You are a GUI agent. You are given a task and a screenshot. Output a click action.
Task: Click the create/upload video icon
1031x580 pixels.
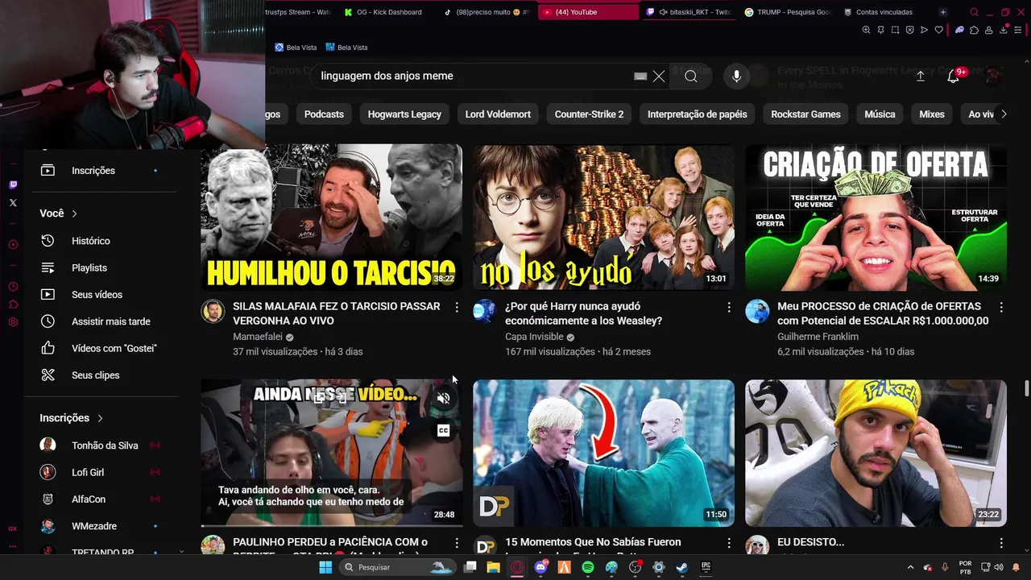921,76
